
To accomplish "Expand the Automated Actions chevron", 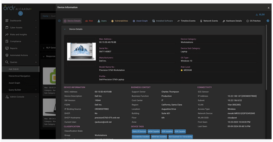I will (x=36, y=55).
